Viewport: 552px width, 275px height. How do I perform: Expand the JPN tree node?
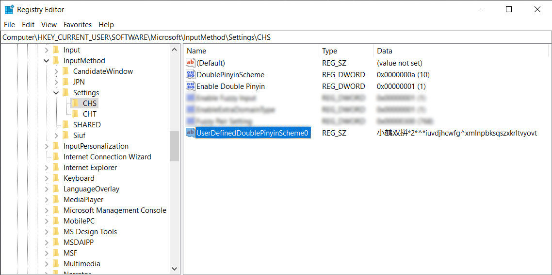click(56, 82)
